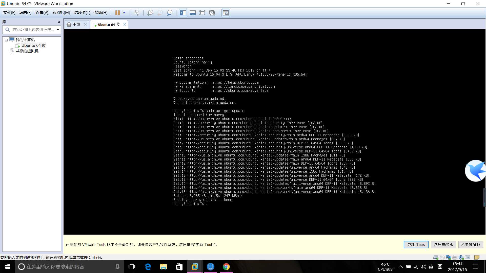Take a snapshot of this virtual machine
The image size is (486, 273).
point(150,13)
